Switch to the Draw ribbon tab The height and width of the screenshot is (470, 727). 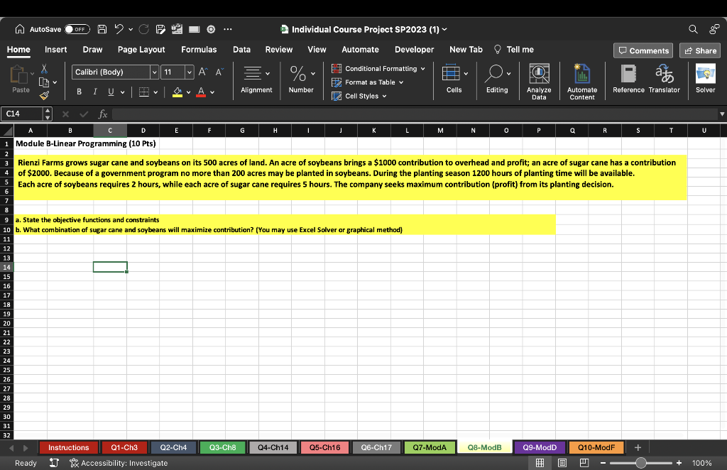tap(92, 50)
